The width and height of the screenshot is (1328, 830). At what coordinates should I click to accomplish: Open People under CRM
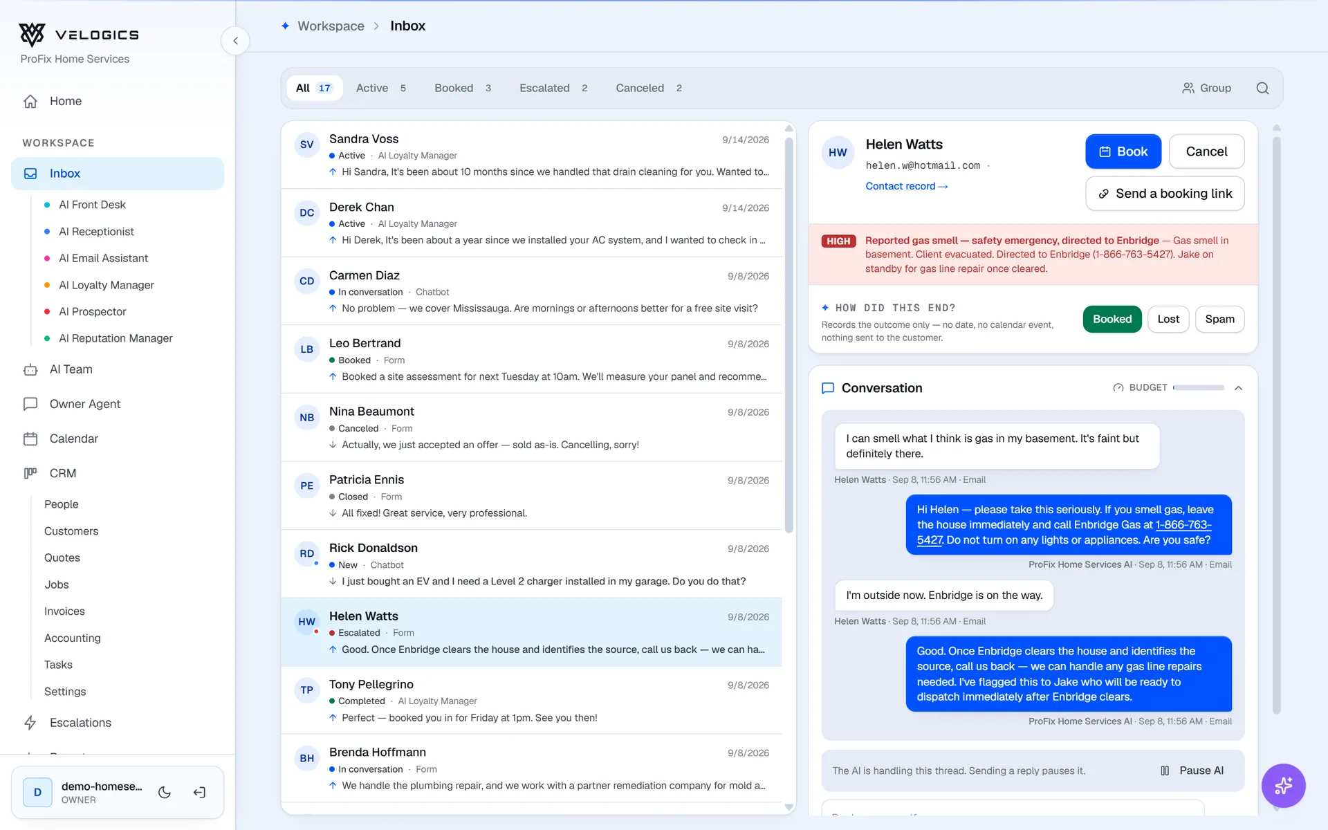62,504
